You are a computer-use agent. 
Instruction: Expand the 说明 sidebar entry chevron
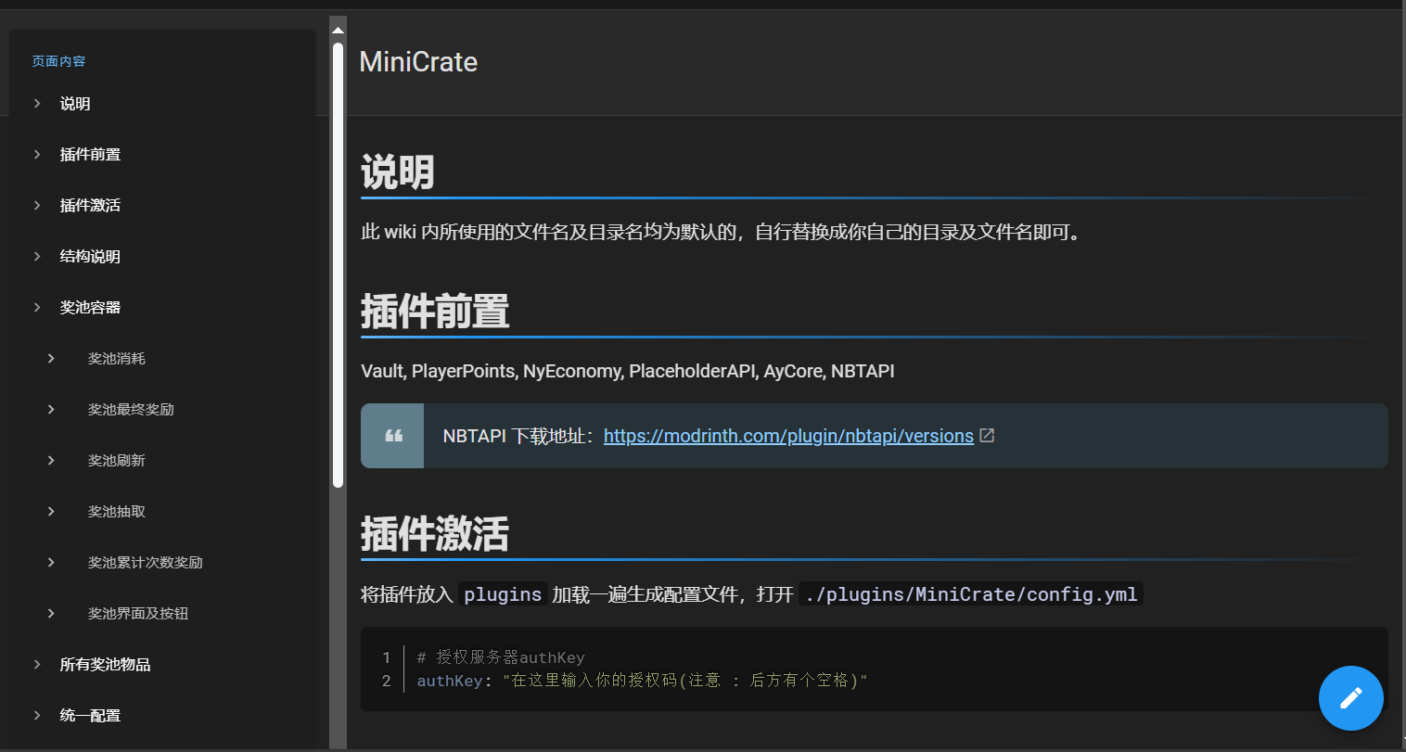click(37, 104)
